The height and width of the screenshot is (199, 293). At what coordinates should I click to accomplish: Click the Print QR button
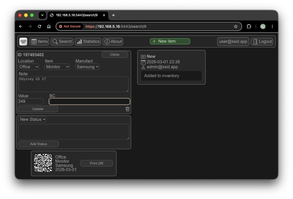[96, 163]
